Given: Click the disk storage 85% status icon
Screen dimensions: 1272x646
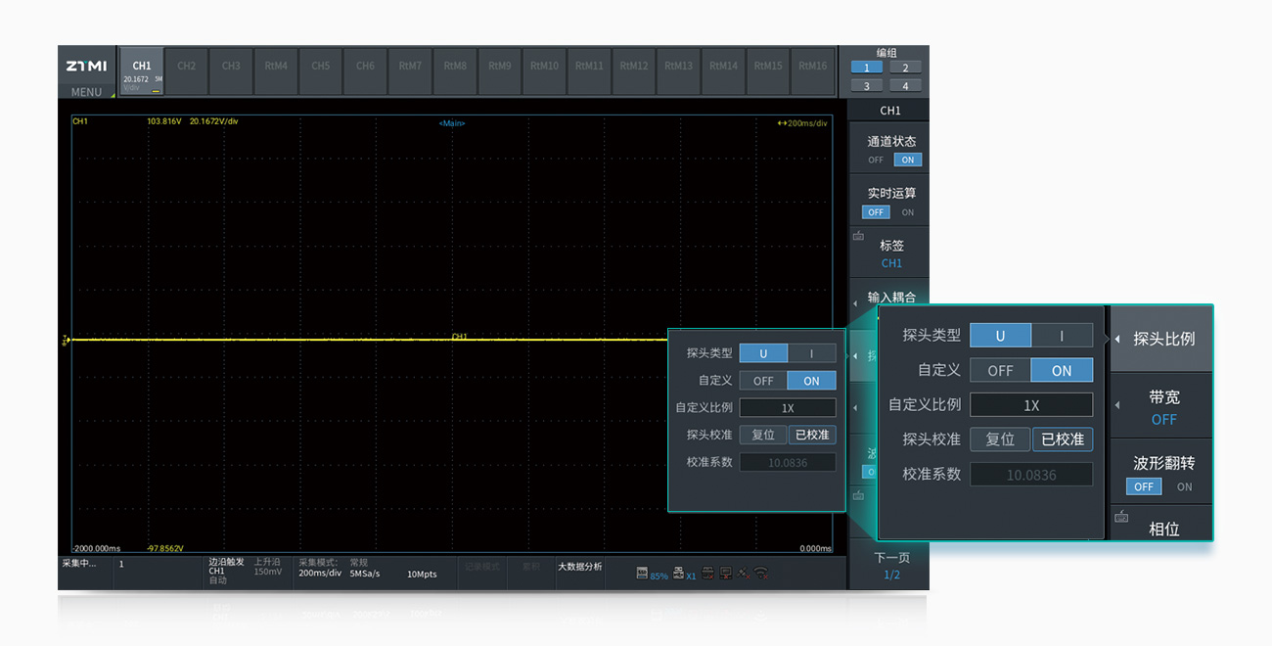Looking at the screenshot, I should click(643, 574).
